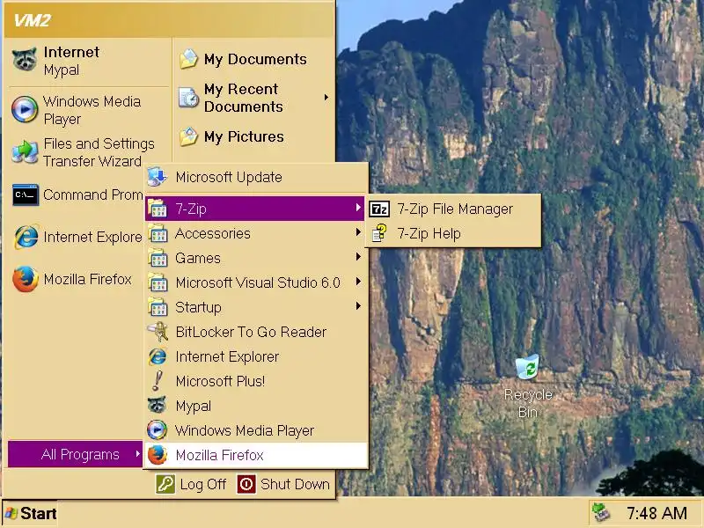Click the Windows Media Player icon in All Programs
The height and width of the screenshot is (528, 704).
click(x=158, y=430)
